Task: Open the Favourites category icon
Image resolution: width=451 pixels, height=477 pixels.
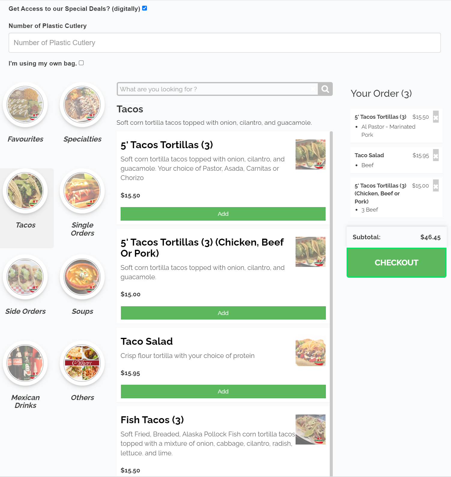Action: click(x=25, y=105)
